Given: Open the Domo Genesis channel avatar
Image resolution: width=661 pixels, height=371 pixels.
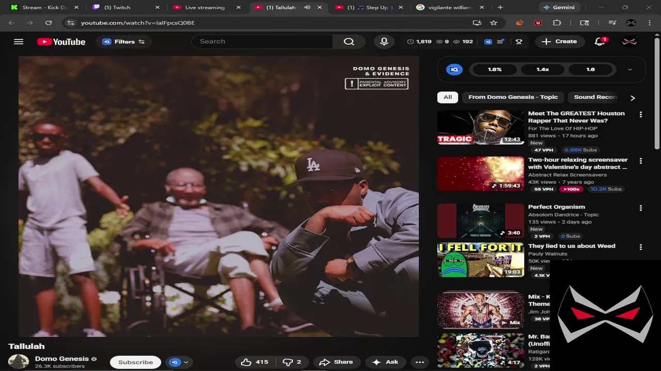Looking at the screenshot, I should pos(19,362).
